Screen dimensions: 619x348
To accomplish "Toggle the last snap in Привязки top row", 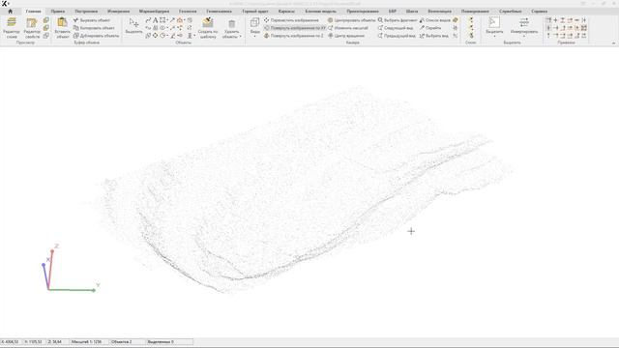I will point(584,20).
